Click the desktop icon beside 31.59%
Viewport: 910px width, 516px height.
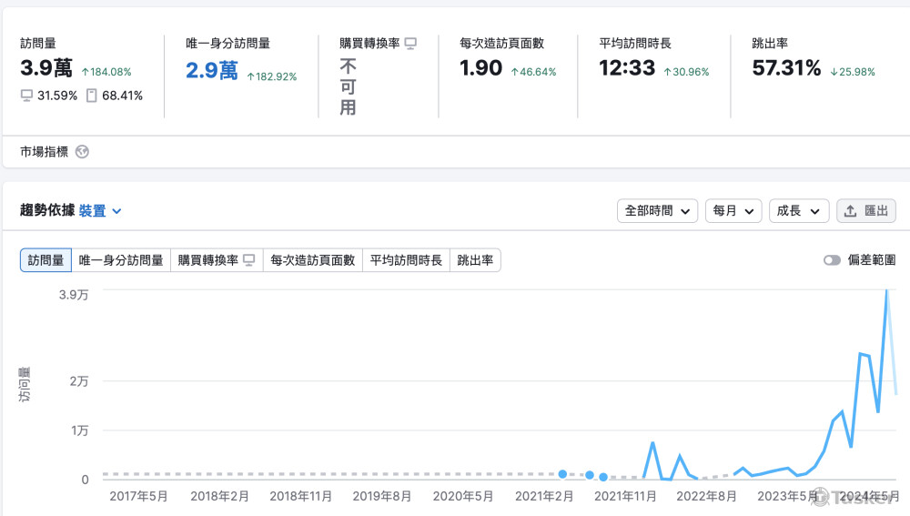(x=27, y=96)
